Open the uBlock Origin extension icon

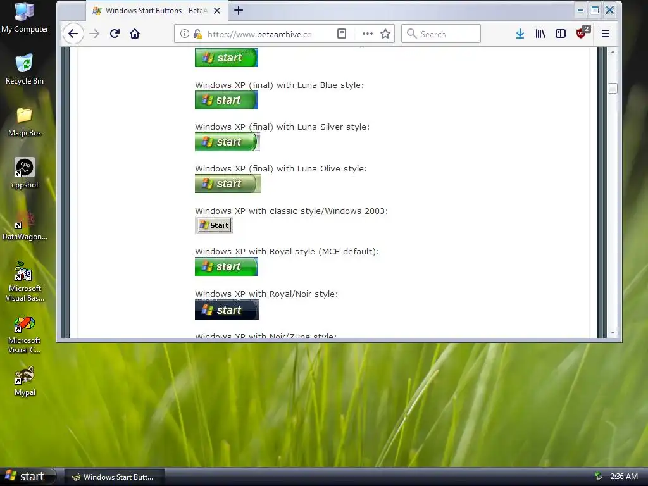pyautogui.click(x=582, y=33)
